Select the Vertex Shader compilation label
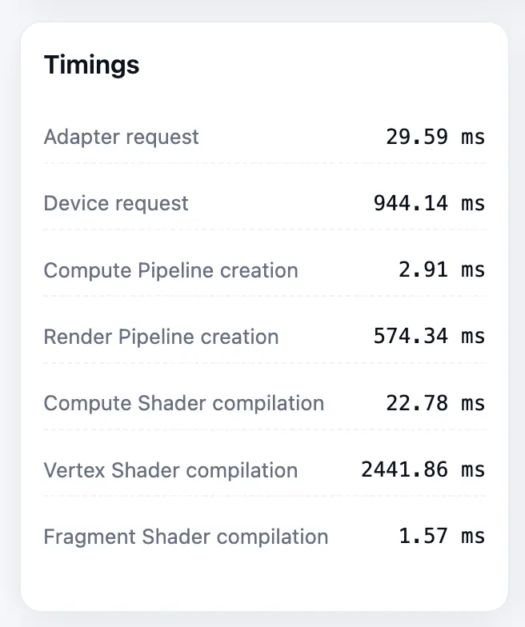Viewport: 525px width, 627px height. click(x=170, y=470)
